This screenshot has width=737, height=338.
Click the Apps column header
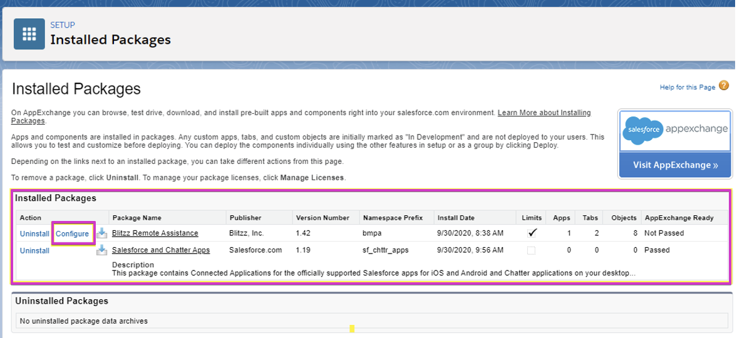[x=562, y=218]
